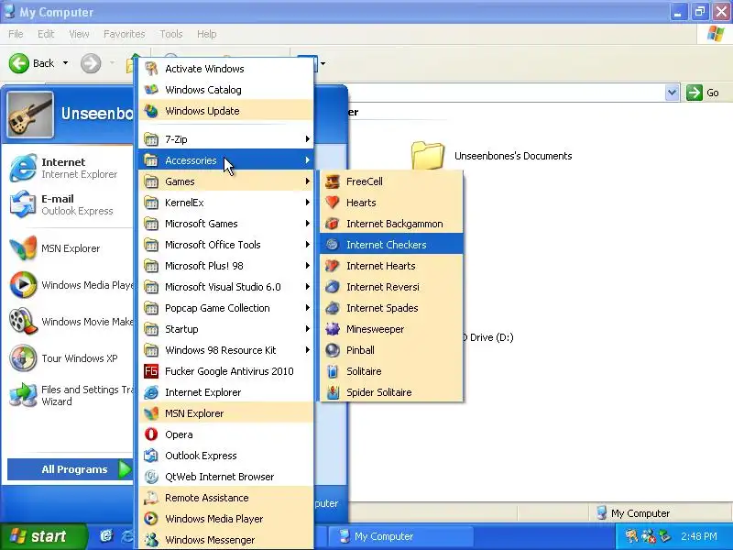Open the Help menu
Screen dimensions: 733x550
coord(207,34)
